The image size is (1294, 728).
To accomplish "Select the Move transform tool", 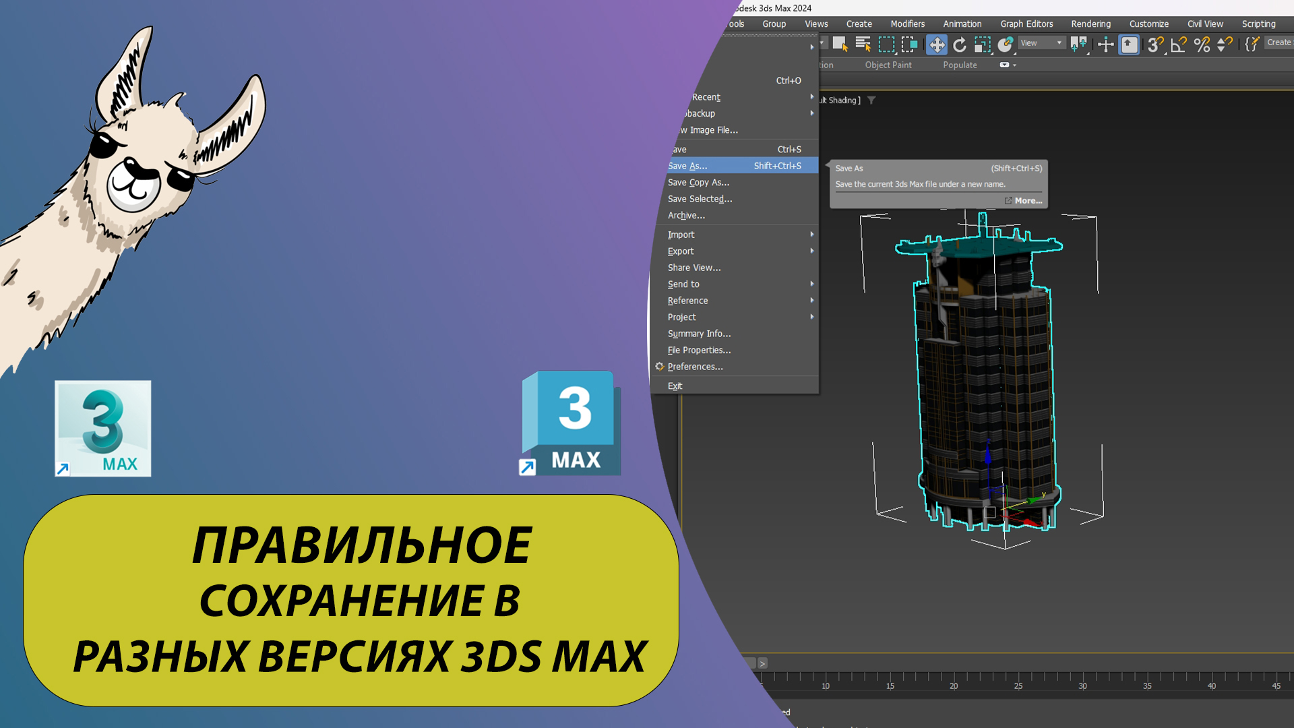I will click(x=937, y=44).
